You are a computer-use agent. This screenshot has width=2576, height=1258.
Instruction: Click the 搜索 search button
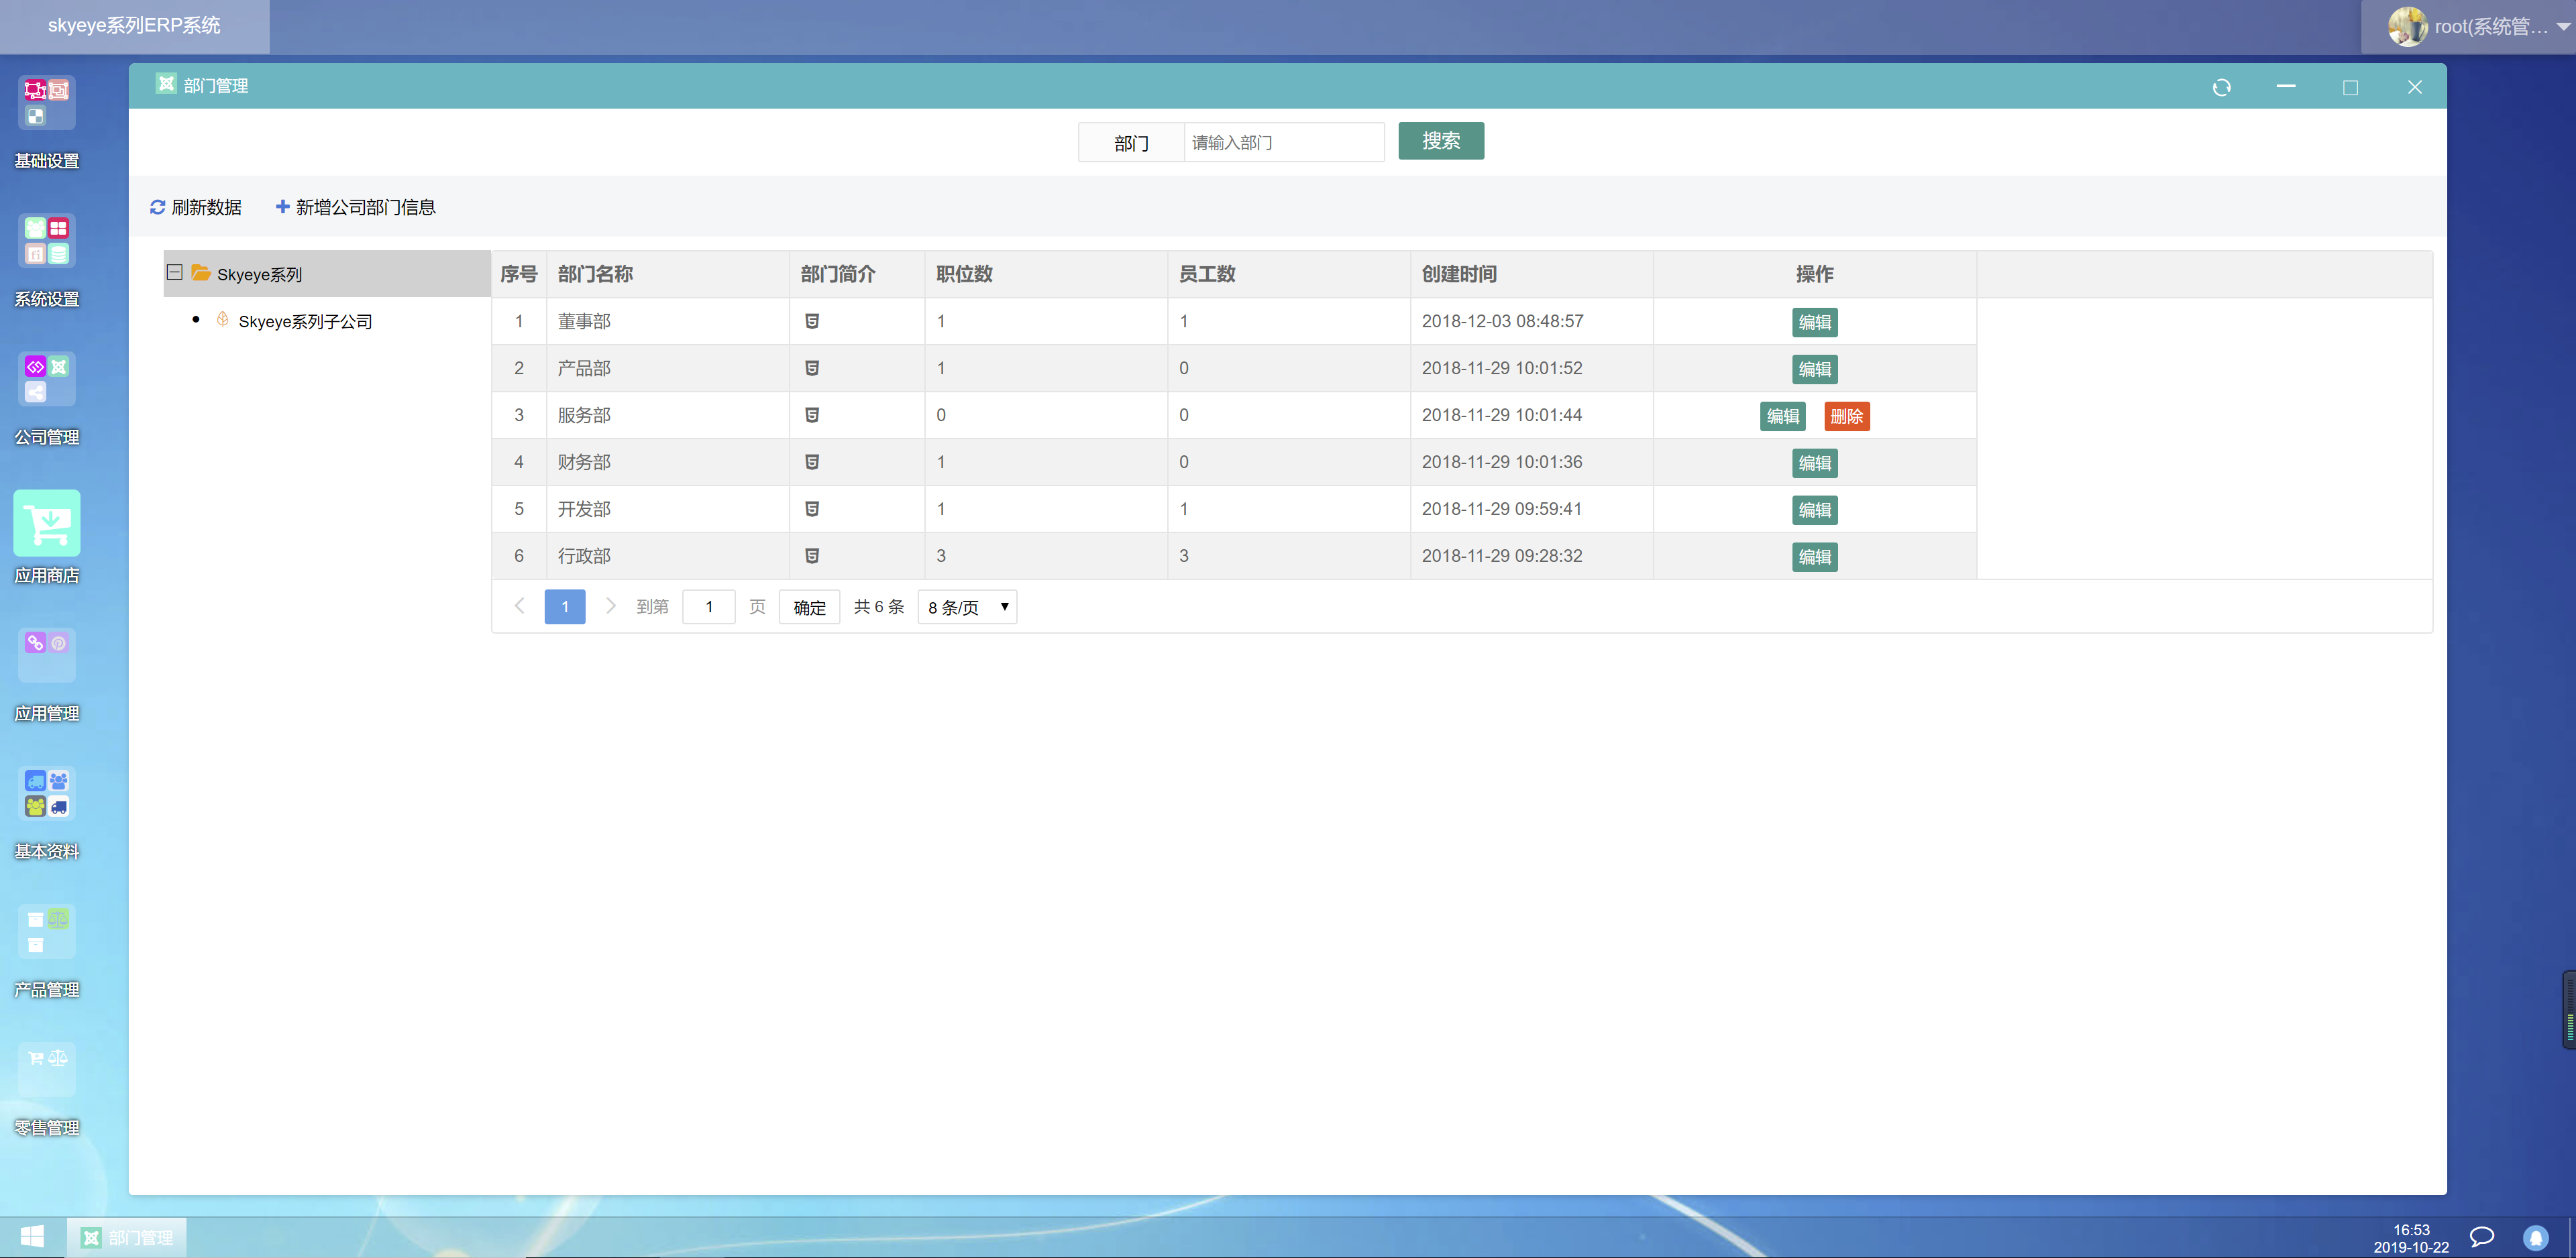coord(1440,141)
